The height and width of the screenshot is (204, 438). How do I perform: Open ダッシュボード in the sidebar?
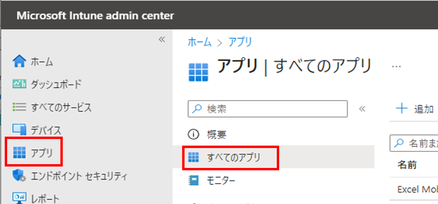(56, 84)
